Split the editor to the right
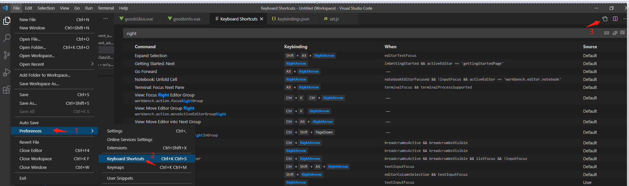The image size is (629, 186). [615, 19]
